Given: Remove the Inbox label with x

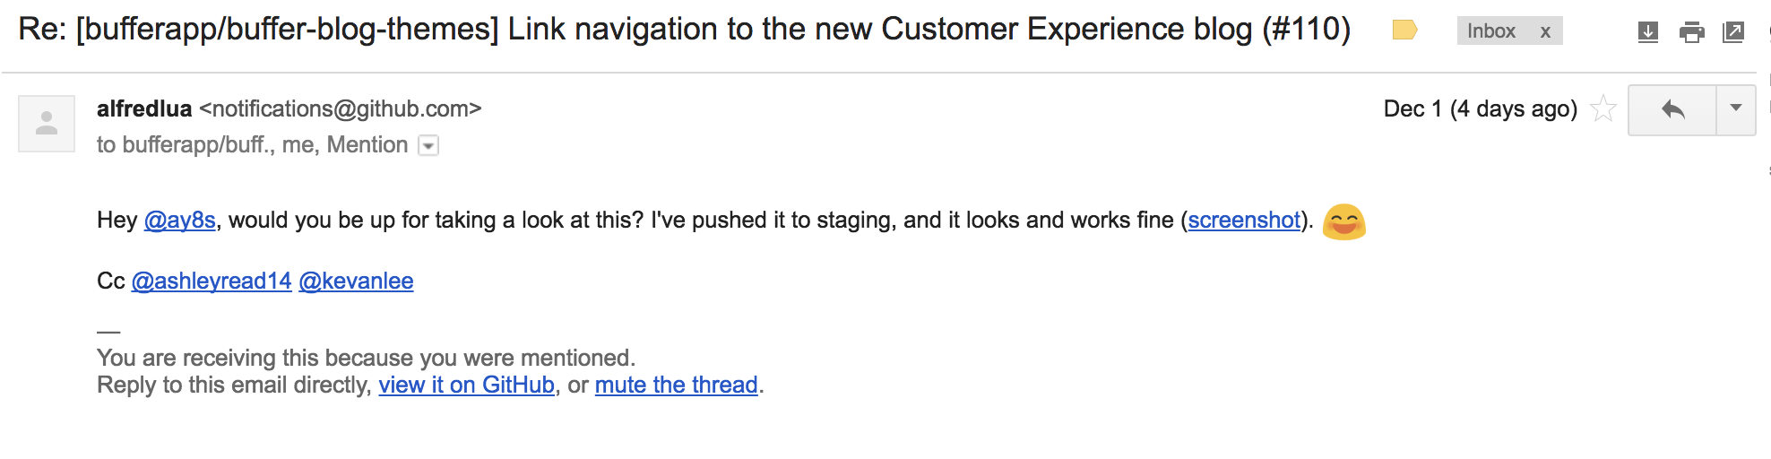Looking at the screenshot, I should (1545, 31).
